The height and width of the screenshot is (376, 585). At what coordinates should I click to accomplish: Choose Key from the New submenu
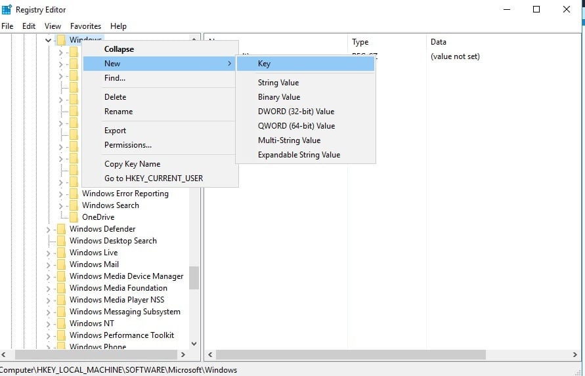[x=264, y=64]
